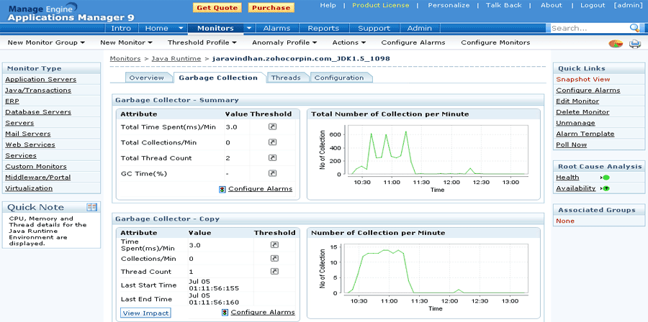Click the search magnifier icon

(634, 27)
